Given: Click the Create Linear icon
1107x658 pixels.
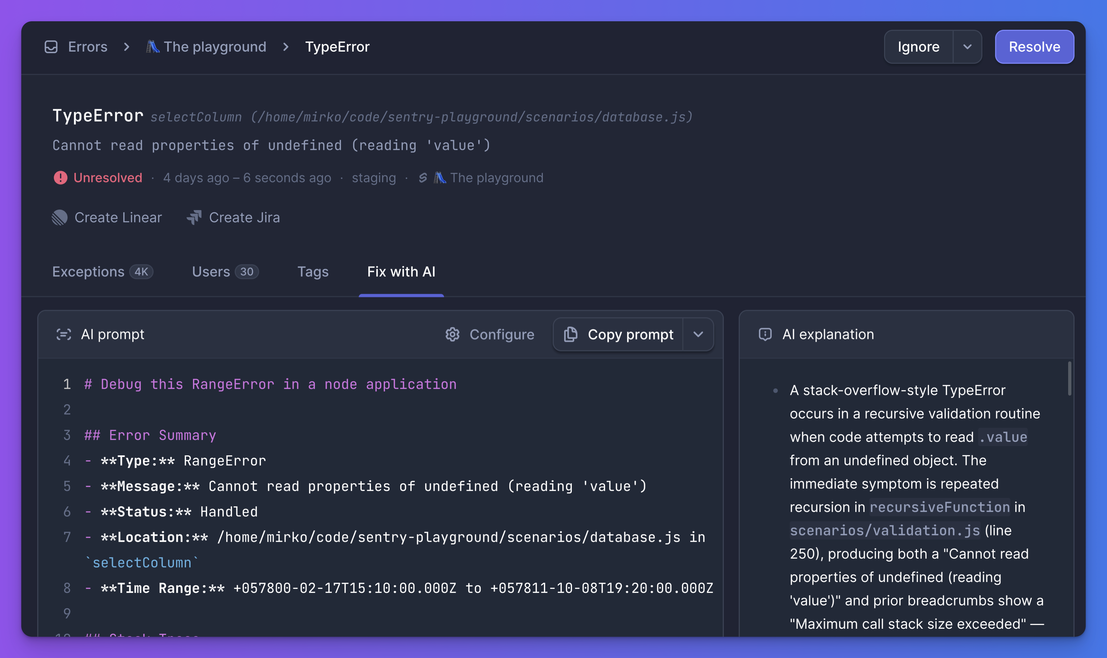Looking at the screenshot, I should click(60, 217).
